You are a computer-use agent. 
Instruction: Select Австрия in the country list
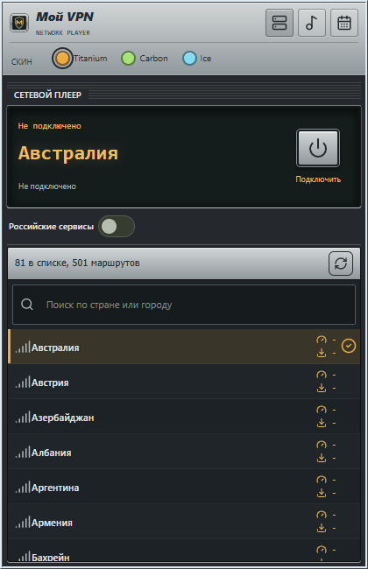pyautogui.click(x=184, y=382)
